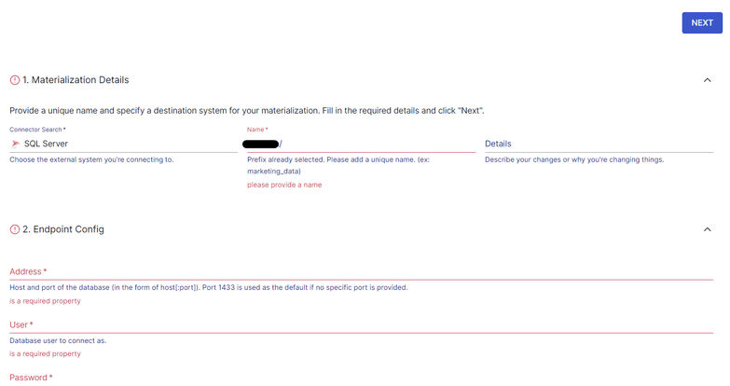This screenshot has height=386, width=730.
Task: Click the Address input field
Action: pyautogui.click(x=362, y=272)
